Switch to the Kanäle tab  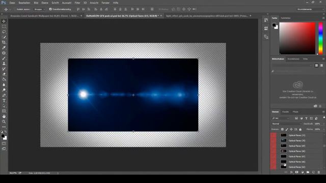coord(285,112)
